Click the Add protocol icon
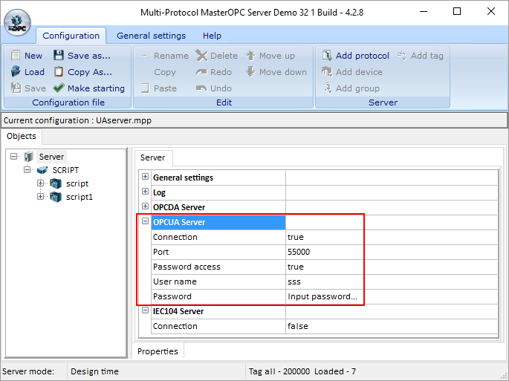Viewport: 509px width, 381px height. 327,55
